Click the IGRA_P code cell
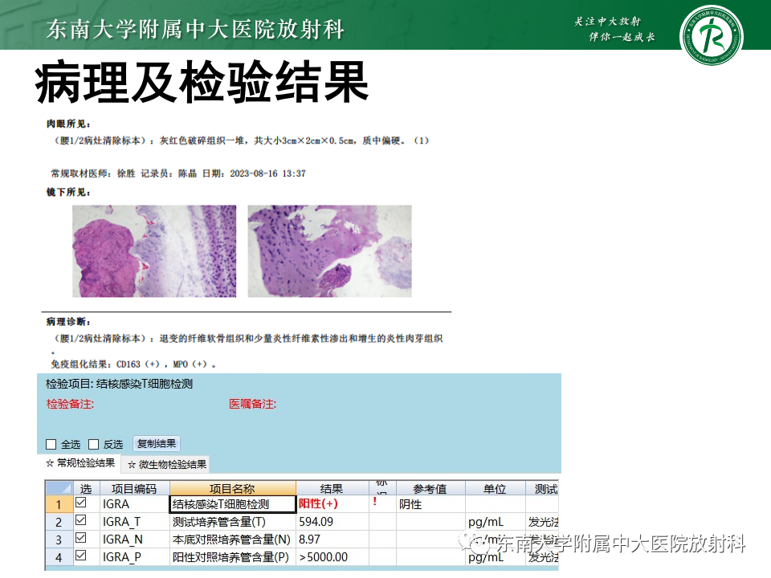The width and height of the screenshot is (771, 578). [135, 557]
